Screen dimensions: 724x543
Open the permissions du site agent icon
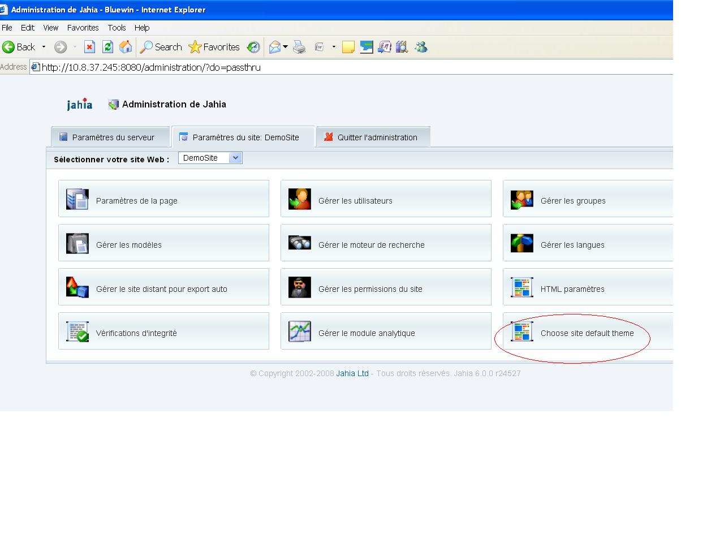pos(300,287)
